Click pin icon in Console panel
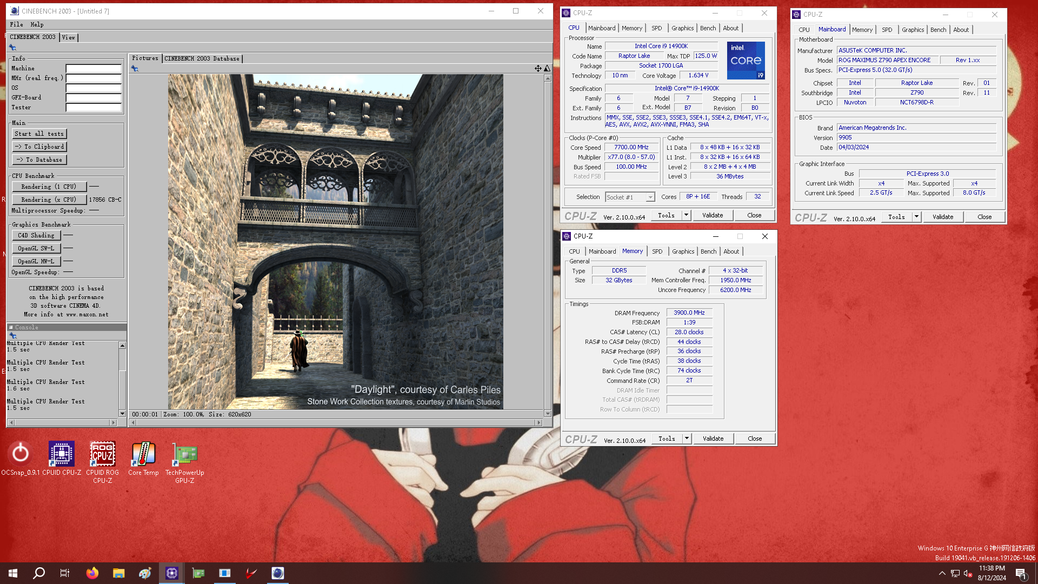1038x584 pixels. click(13, 335)
